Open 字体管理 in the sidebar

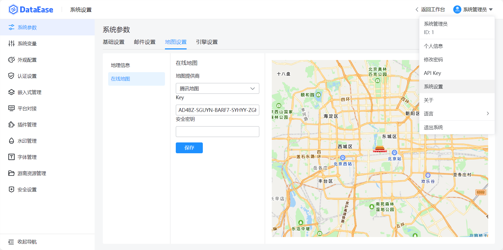47,157
